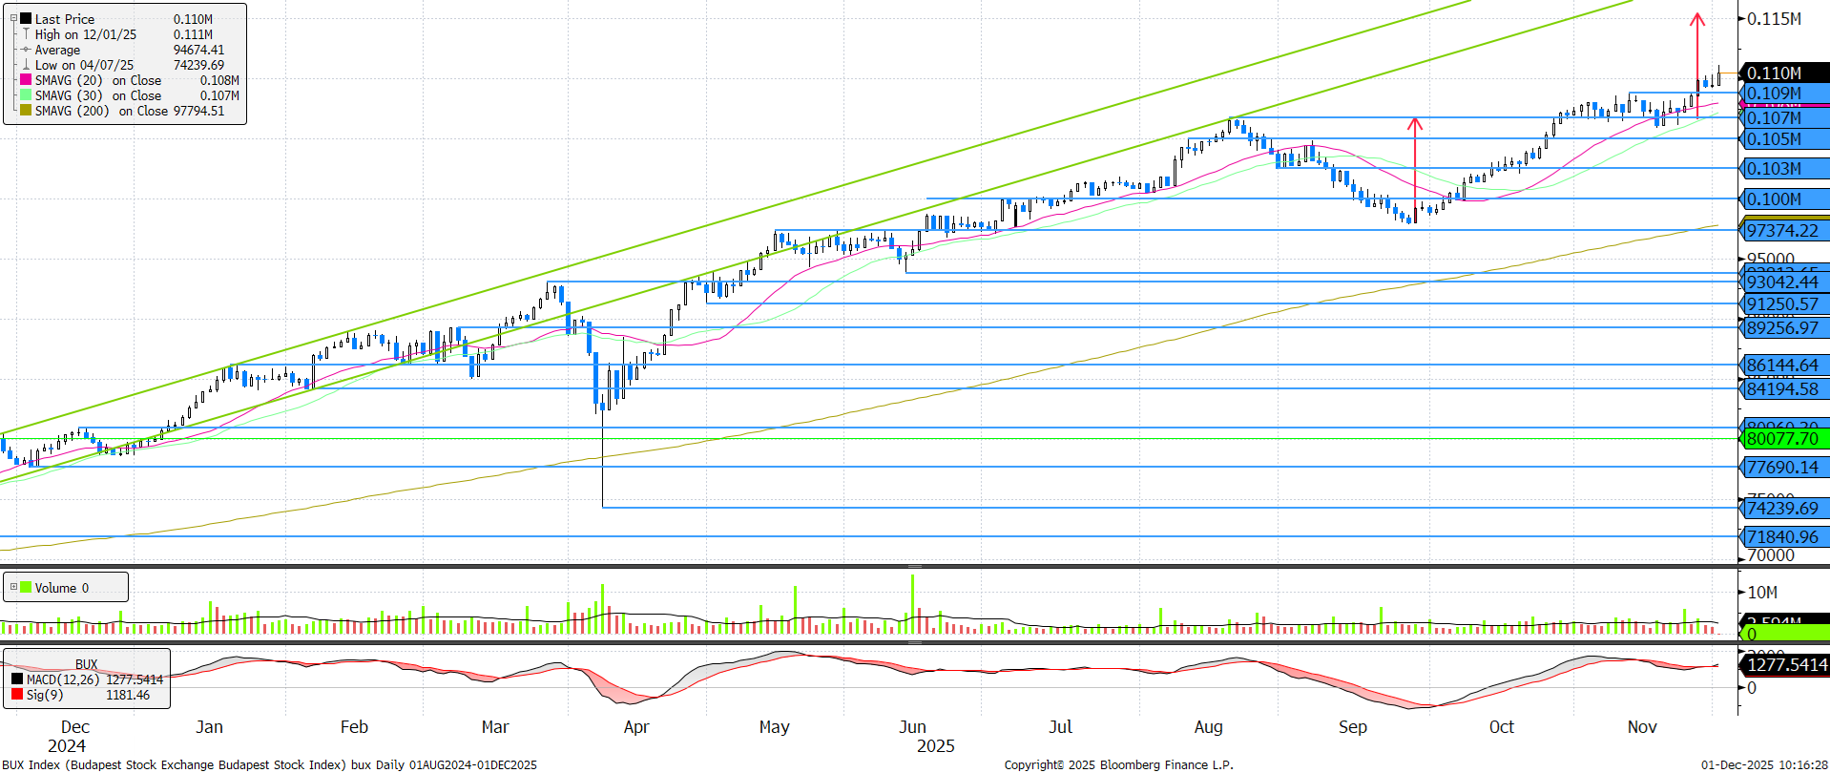Click the Low on 04/07/25 marker icon
The height and width of the screenshot is (773, 1830).
[26, 65]
